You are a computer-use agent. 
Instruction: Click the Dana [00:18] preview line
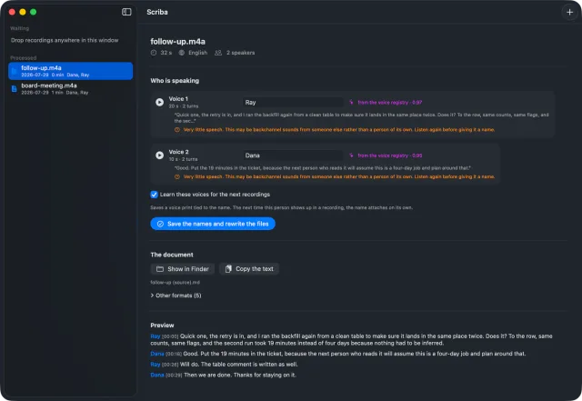tap(337, 354)
